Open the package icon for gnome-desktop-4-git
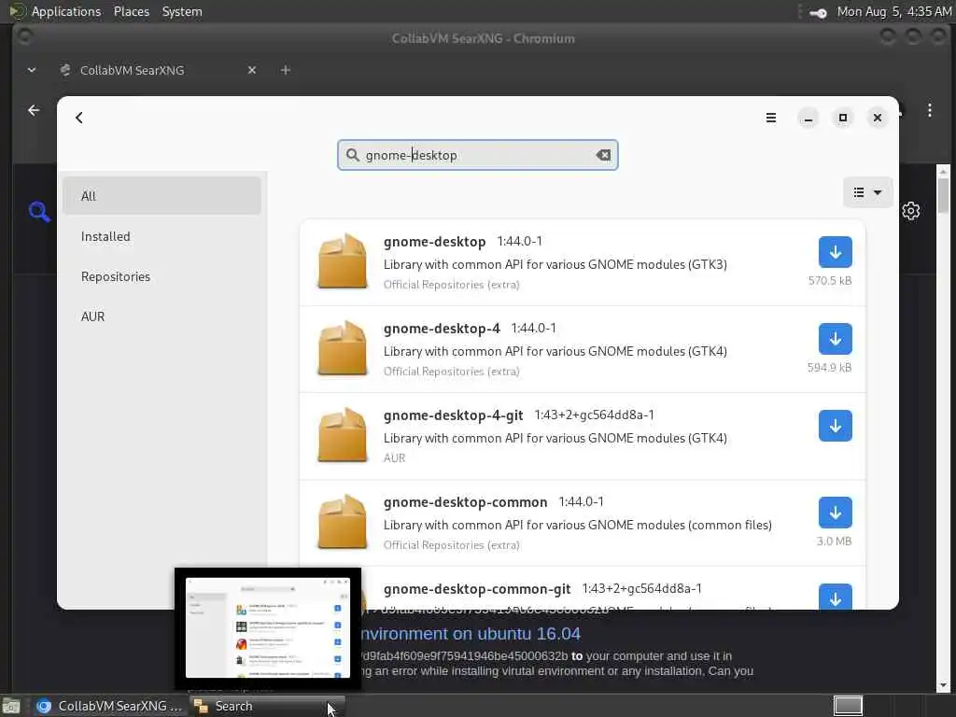 (342, 435)
